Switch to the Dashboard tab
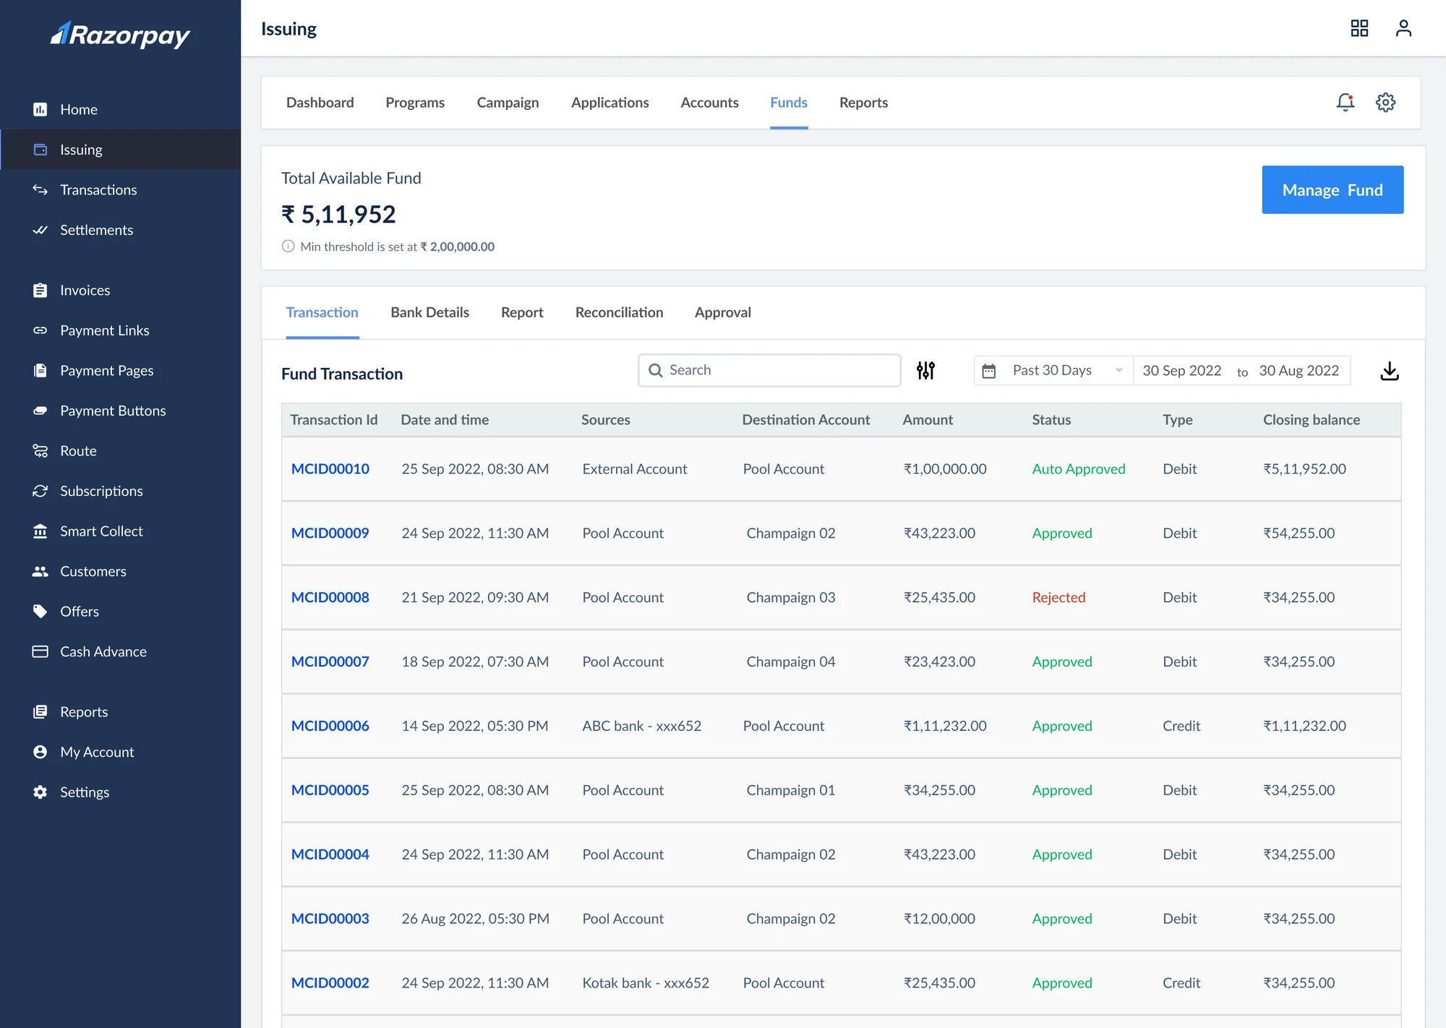This screenshot has width=1446, height=1028. [x=320, y=103]
